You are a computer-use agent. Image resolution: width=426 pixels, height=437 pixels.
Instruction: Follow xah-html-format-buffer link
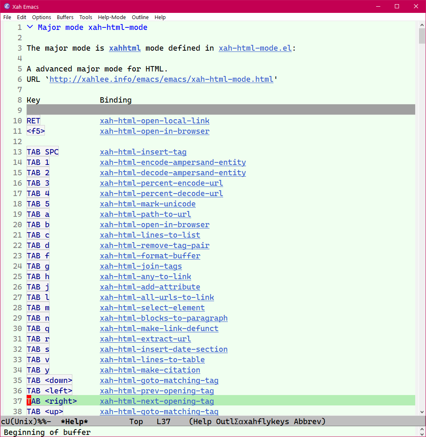tap(150, 256)
